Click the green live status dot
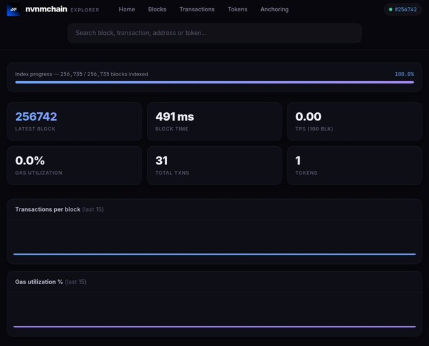Screen dimensions: 429x346 [391, 9]
